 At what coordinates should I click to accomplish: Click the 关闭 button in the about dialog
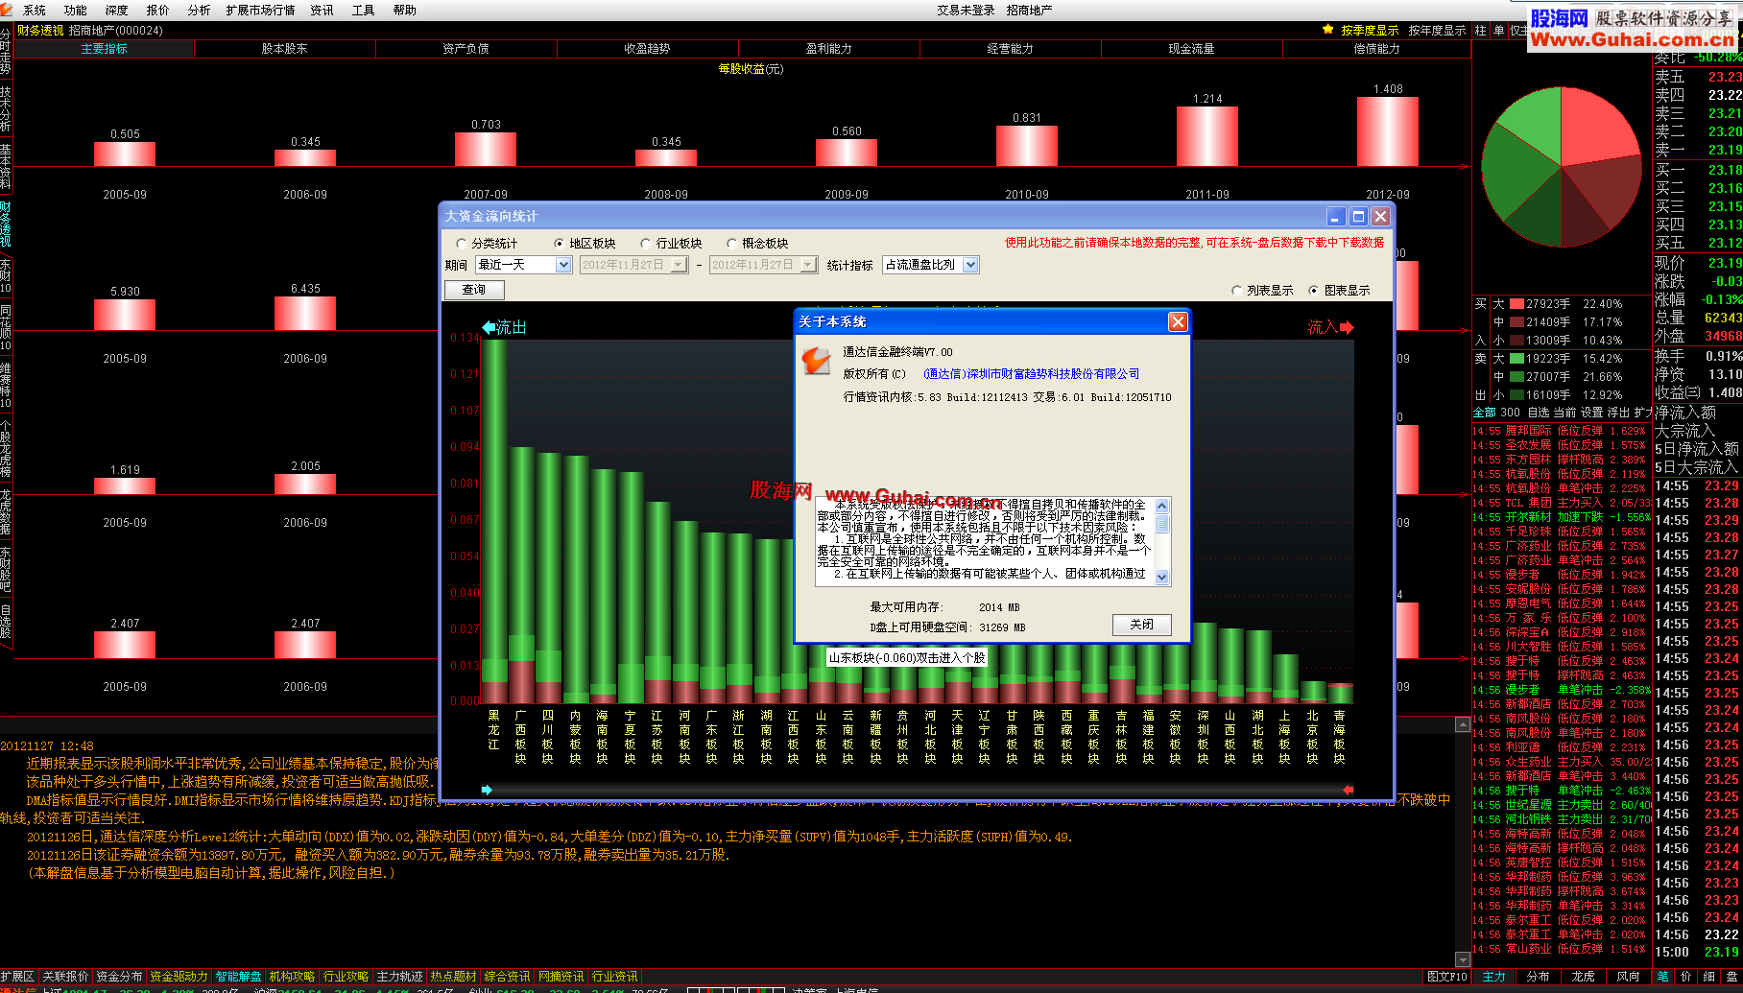[x=1142, y=625]
